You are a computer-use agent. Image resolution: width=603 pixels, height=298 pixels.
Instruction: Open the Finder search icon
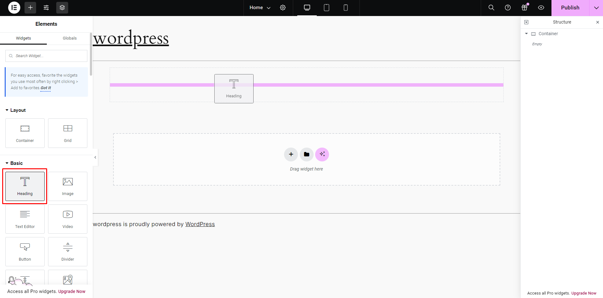coord(491,8)
